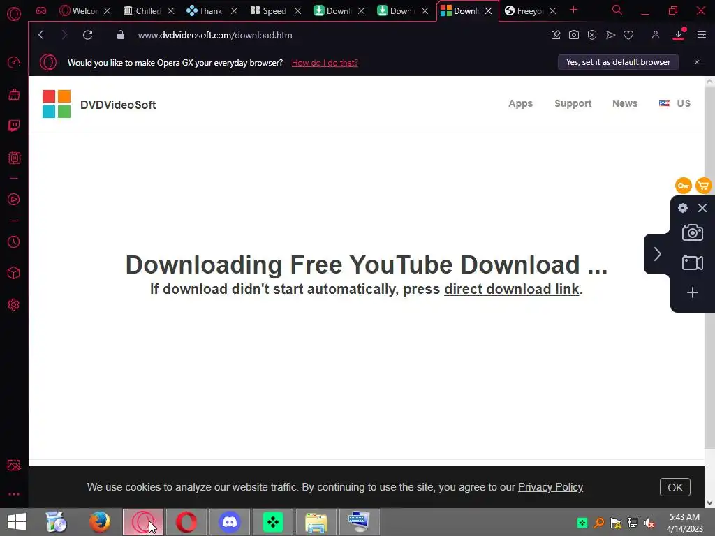Open sidebar three-dots setup menu

point(14,494)
